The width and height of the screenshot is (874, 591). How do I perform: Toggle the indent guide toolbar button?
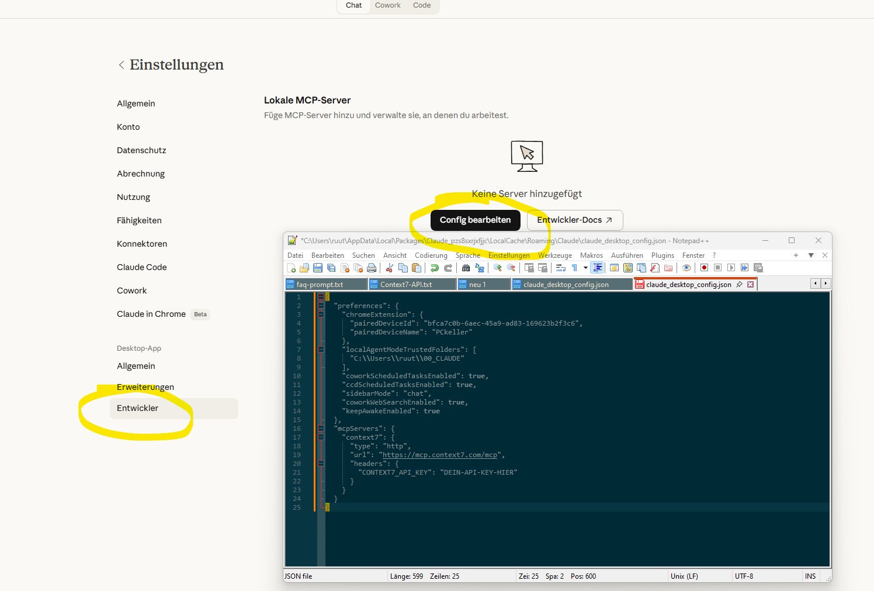pos(597,268)
